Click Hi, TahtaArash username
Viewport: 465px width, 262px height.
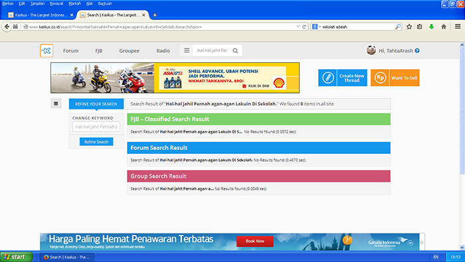pos(396,51)
